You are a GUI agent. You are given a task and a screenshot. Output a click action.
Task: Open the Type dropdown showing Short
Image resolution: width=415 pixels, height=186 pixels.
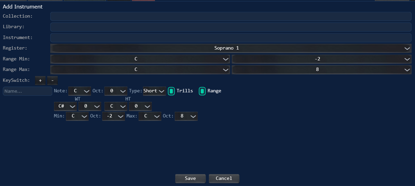(x=155, y=91)
